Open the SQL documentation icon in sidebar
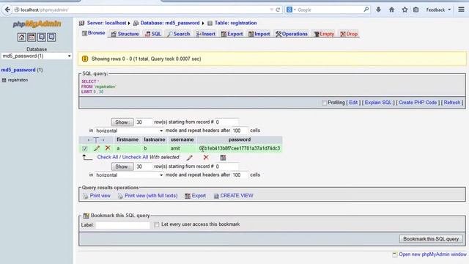This screenshot has width=469, height=264. [51, 37]
